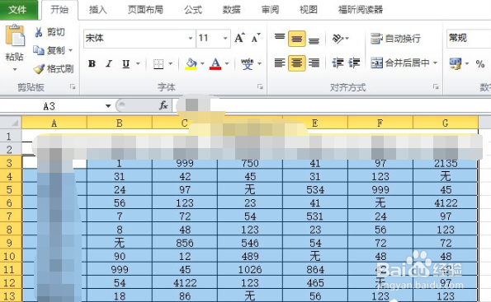The image size is (491, 302).
Task: Decrease indent of cell
Action: coord(338,63)
